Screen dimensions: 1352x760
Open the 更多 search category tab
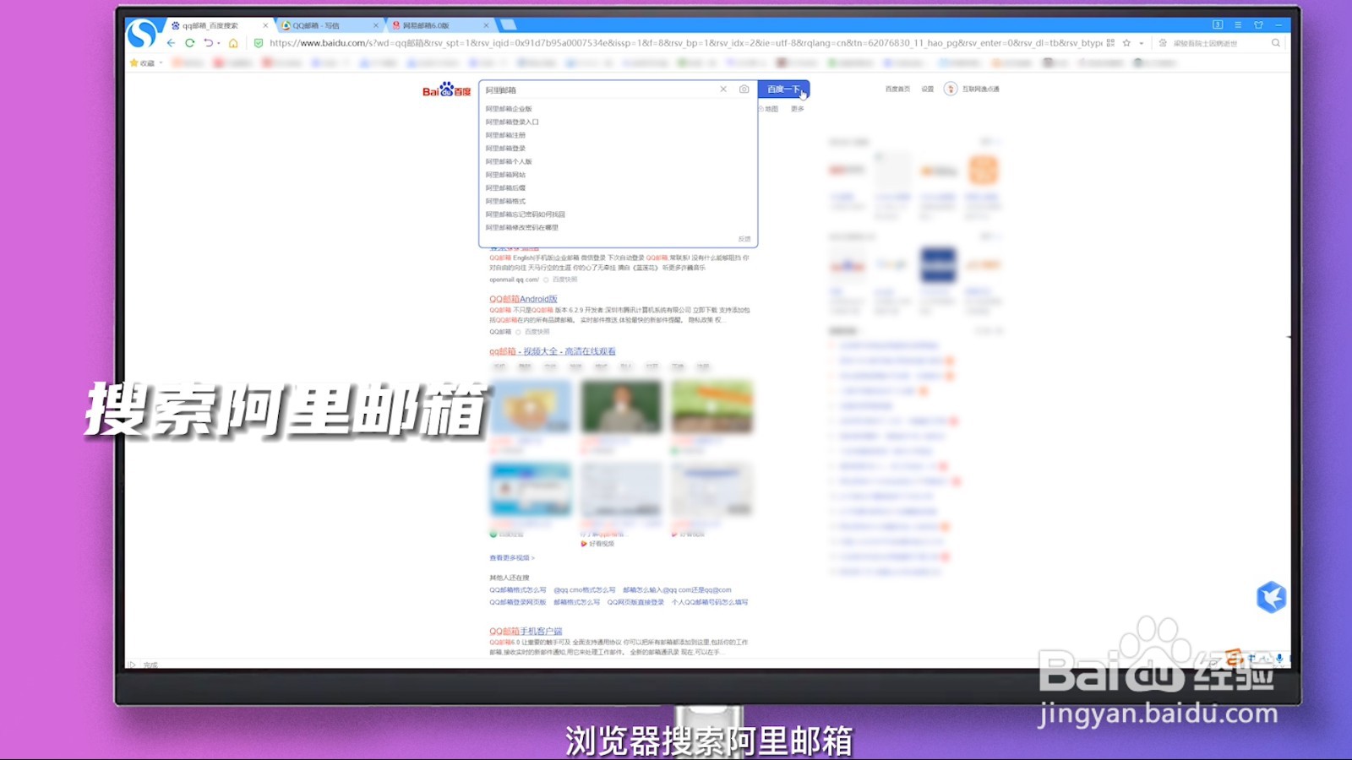[798, 109]
